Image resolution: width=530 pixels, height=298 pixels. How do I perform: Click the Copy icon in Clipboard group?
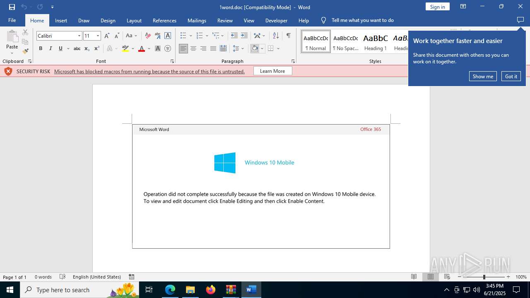(x=25, y=42)
